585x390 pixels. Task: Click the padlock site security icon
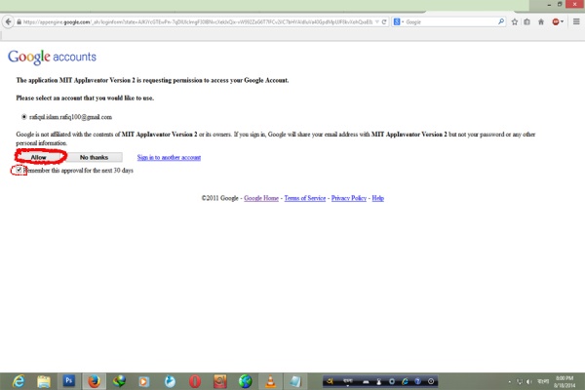tap(19, 22)
